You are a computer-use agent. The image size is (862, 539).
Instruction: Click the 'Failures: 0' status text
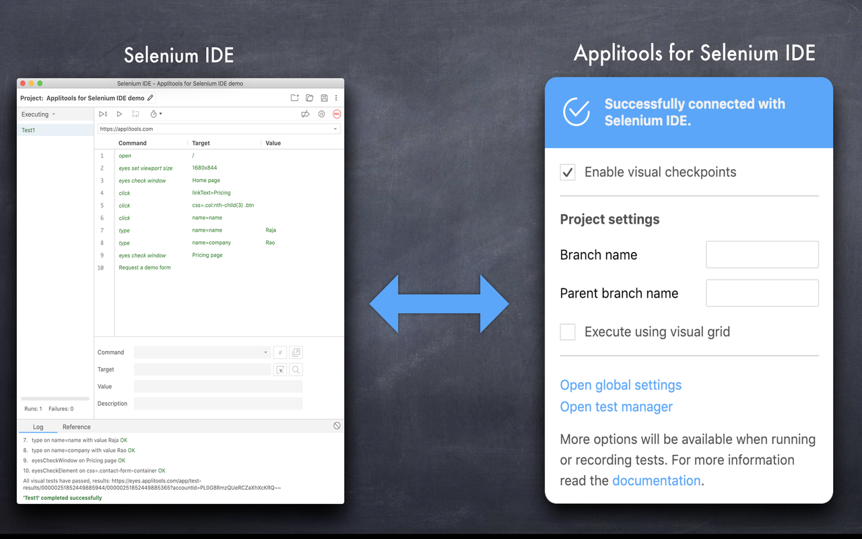[61, 409]
